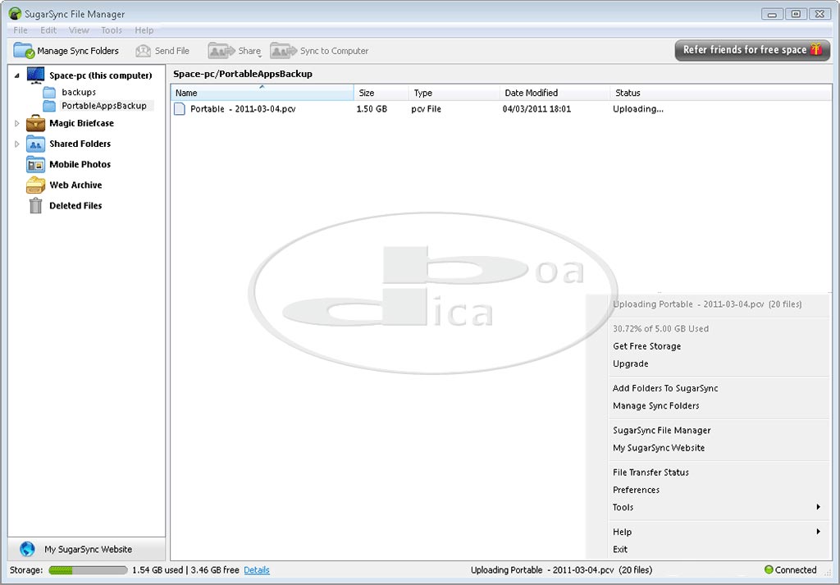This screenshot has height=585, width=840.
Task: Open the View menu
Action: pyautogui.click(x=79, y=30)
